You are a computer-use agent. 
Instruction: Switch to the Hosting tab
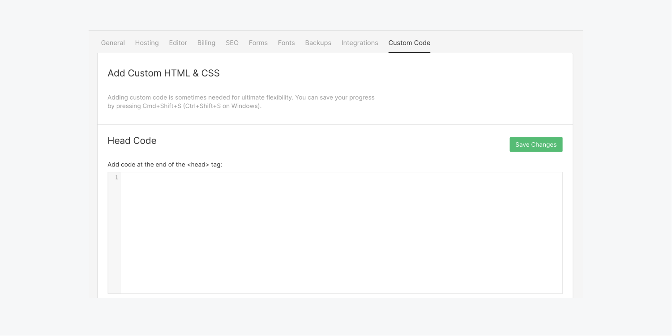[147, 43]
